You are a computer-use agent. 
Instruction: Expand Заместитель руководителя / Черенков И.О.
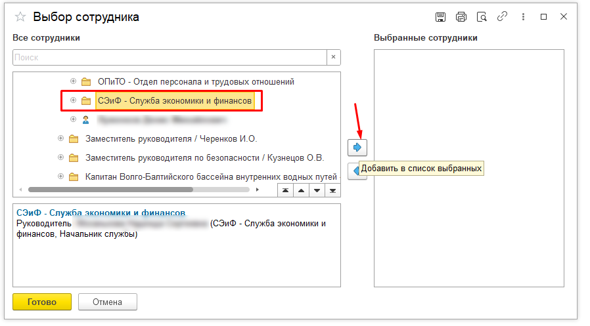point(60,139)
